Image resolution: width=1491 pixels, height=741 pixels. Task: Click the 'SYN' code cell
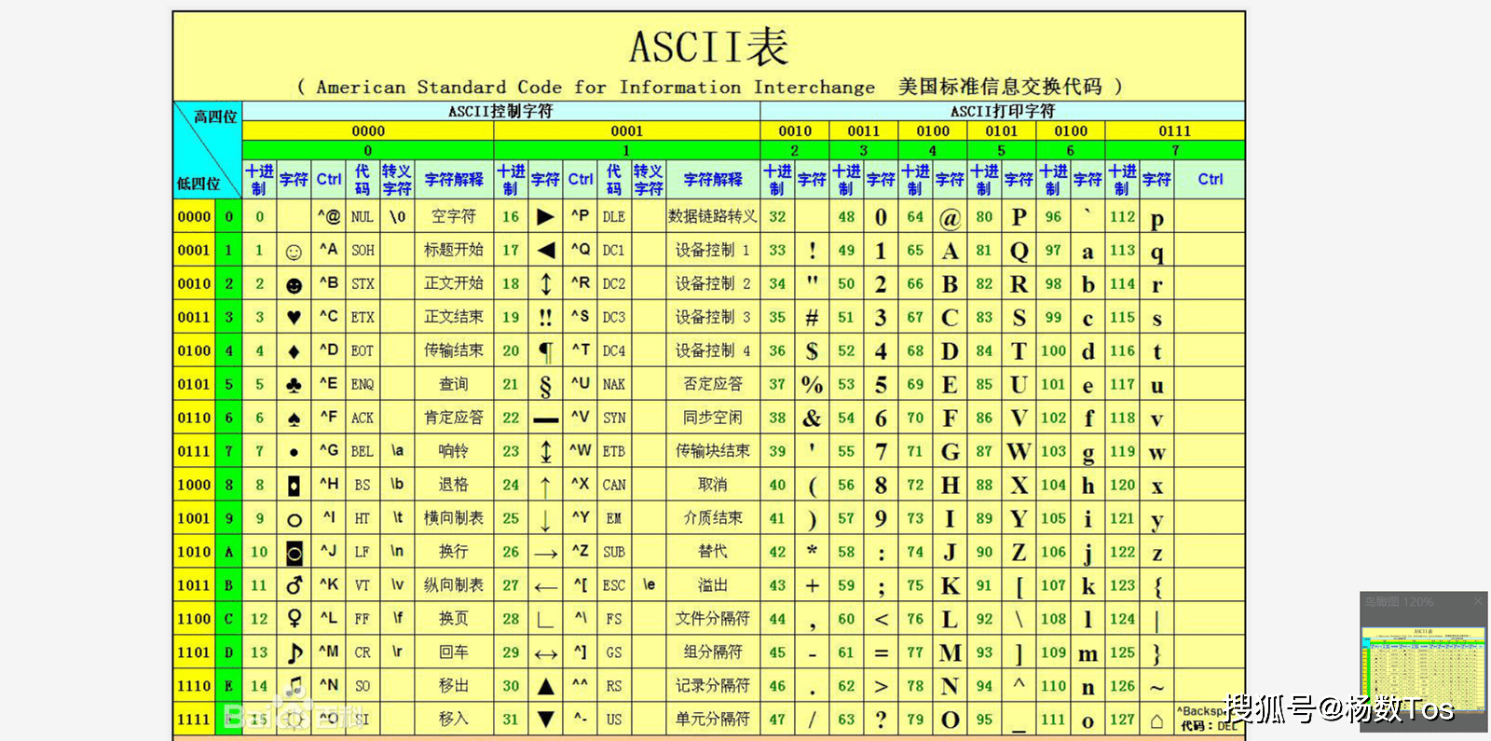[x=614, y=418]
